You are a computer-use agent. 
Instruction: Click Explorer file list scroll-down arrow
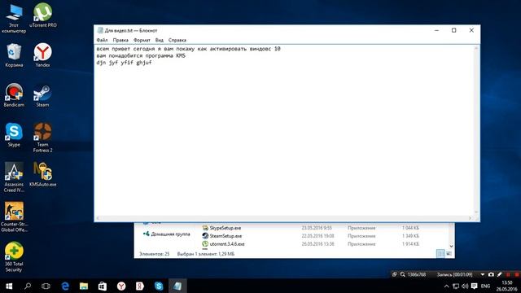tap(451, 246)
